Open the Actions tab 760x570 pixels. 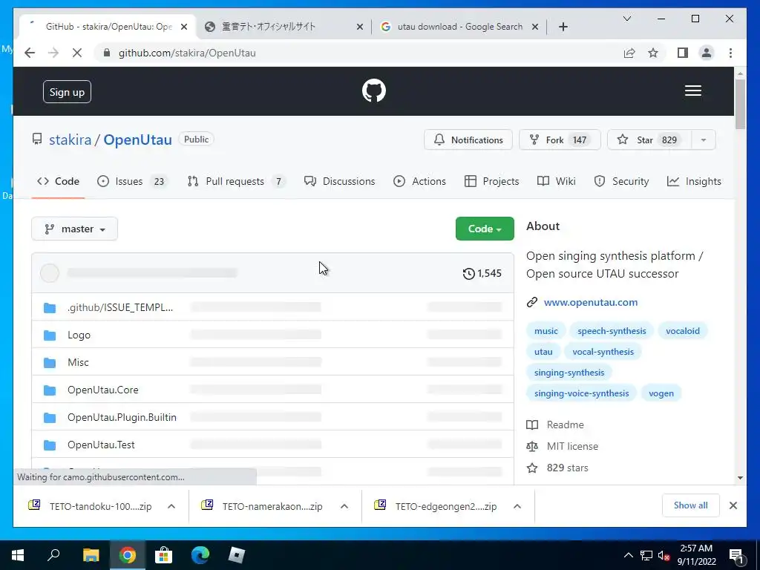(x=420, y=181)
